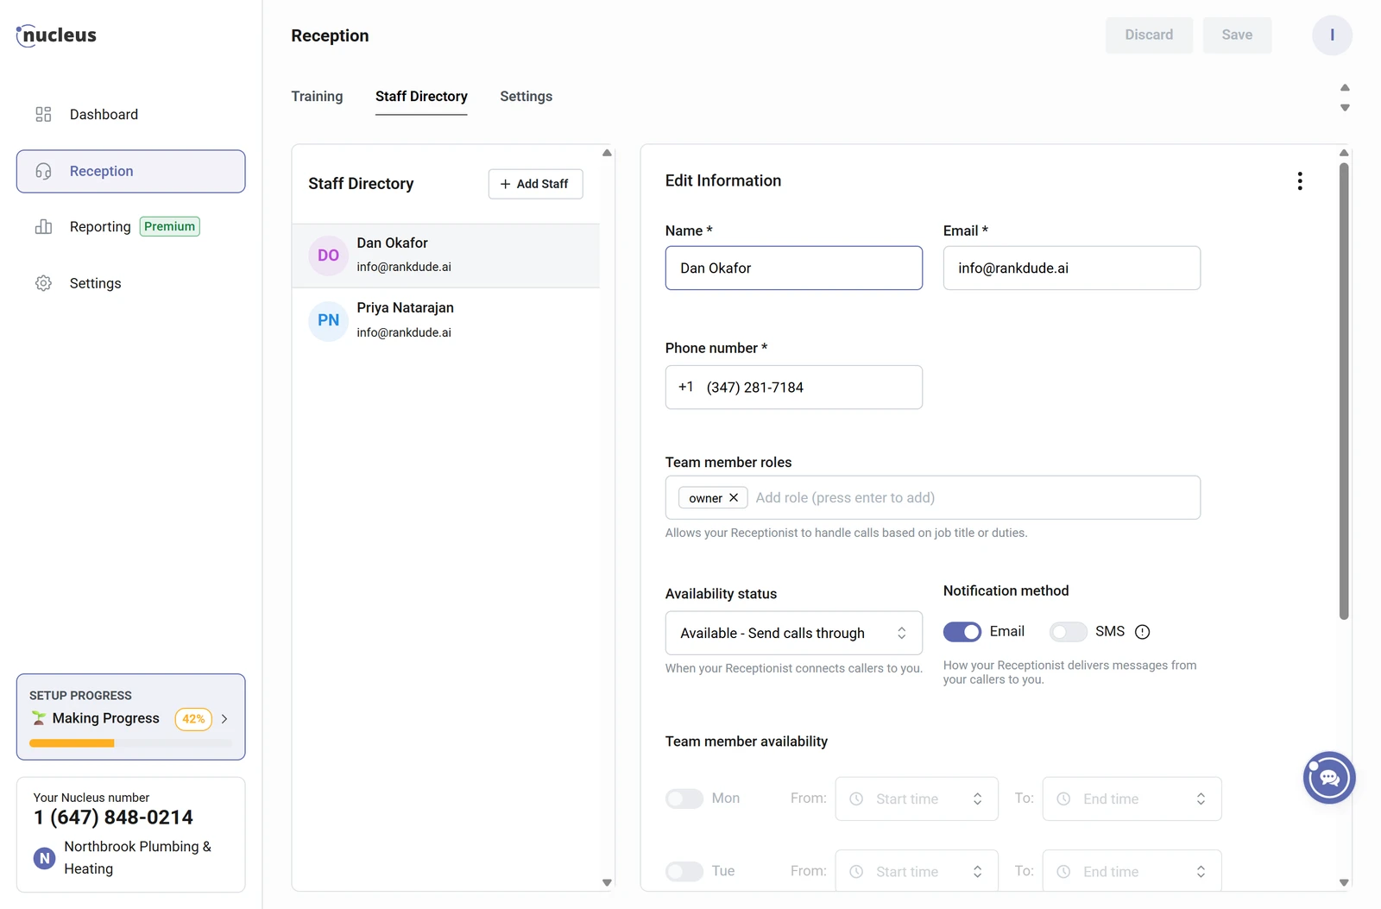Toggle Email notification off
Screen dimensions: 1381x909
[962, 632]
